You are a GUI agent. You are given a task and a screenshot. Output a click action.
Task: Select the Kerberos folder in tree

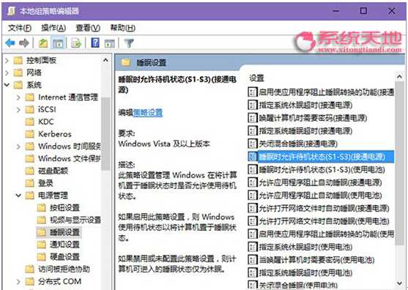55,134
